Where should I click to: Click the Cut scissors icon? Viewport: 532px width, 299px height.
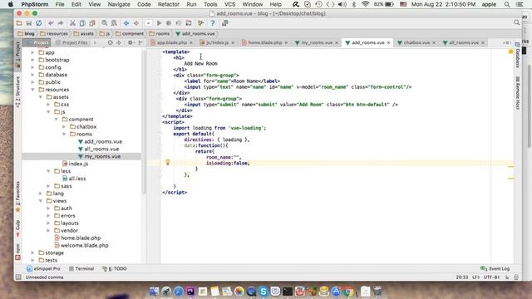pyautogui.click(x=72, y=23)
